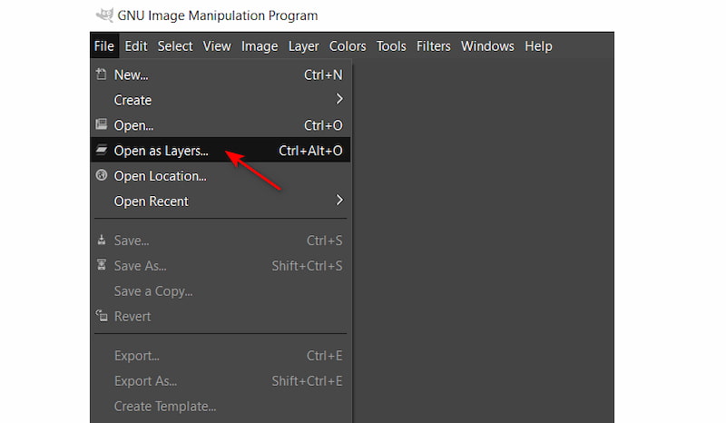This screenshot has height=423, width=726.
Task: Expand the Create submenu arrow
Action: [x=339, y=100]
